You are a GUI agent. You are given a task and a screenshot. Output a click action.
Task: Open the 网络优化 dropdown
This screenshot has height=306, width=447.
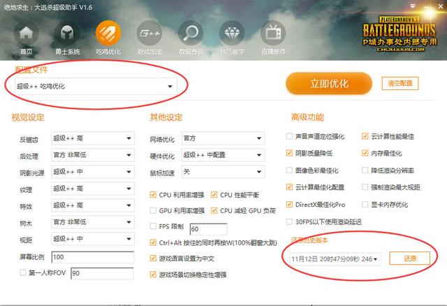coord(223,138)
